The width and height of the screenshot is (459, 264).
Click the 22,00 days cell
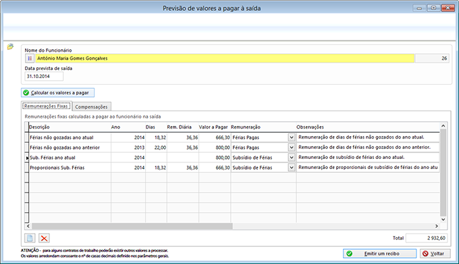pyautogui.click(x=156, y=147)
